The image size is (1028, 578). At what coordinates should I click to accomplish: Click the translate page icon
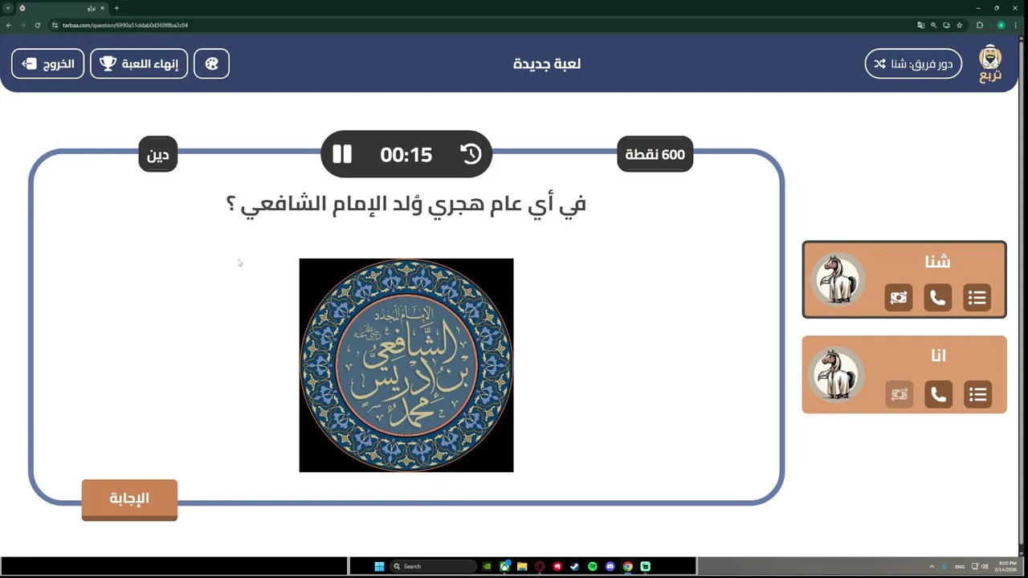(920, 25)
